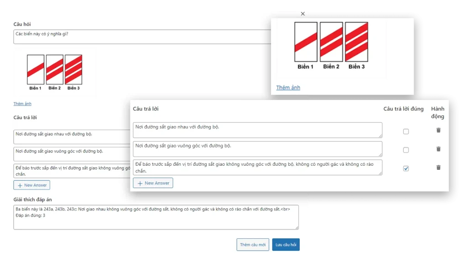This screenshot has width=468, height=263.
Task: Click 'New Answer' in the background dialog
Action: tap(32, 185)
